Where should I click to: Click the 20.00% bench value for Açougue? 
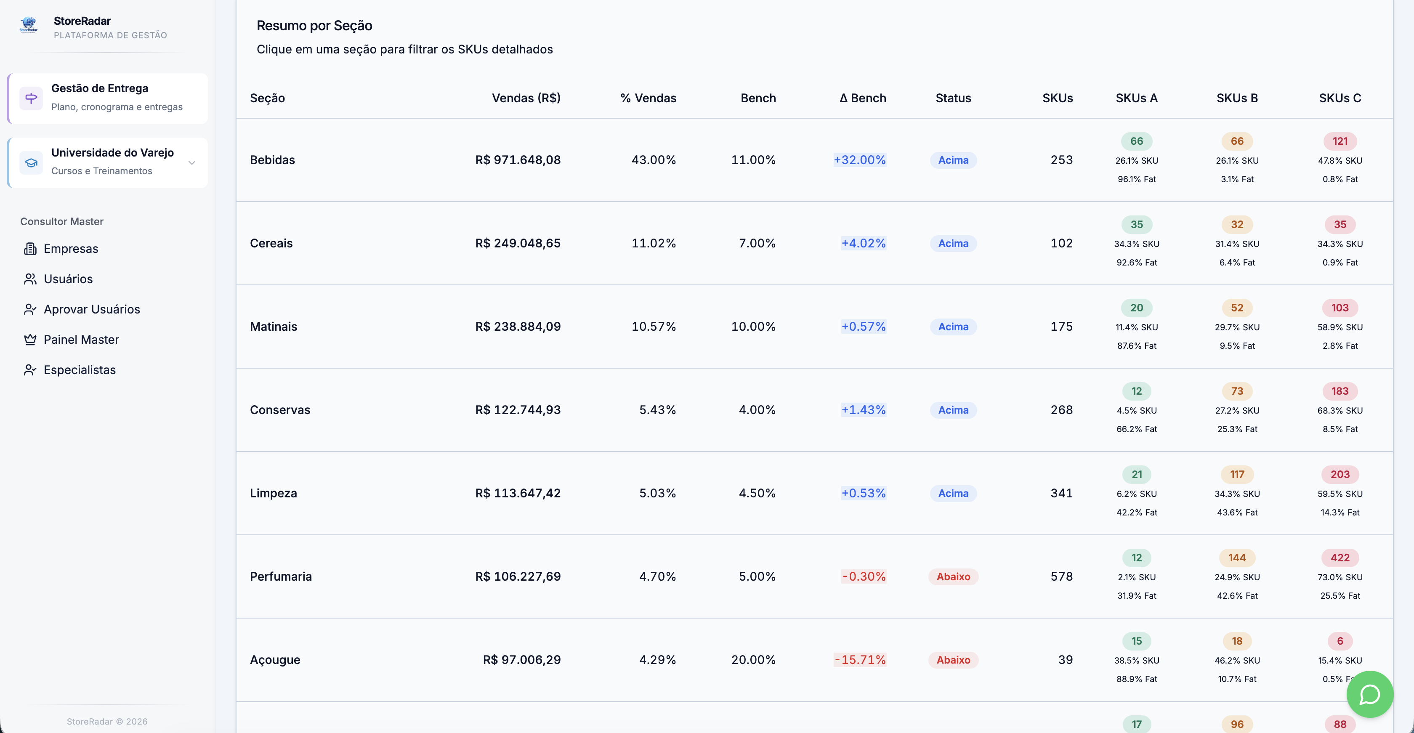click(753, 660)
